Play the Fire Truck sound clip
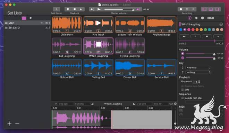 point(98,23)
